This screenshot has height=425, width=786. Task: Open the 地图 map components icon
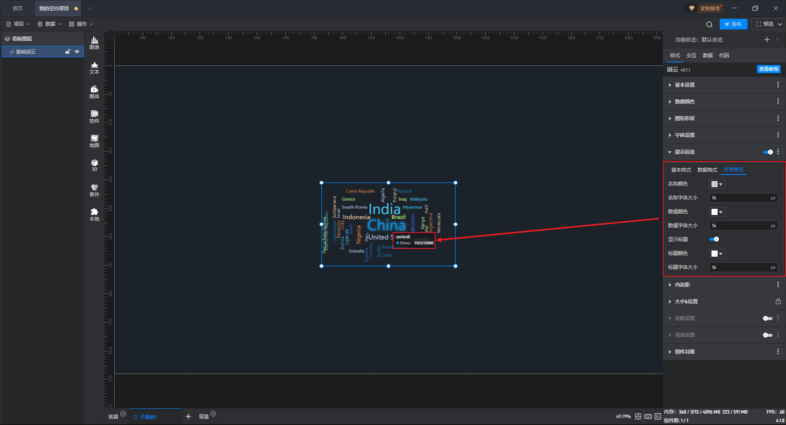click(x=94, y=141)
